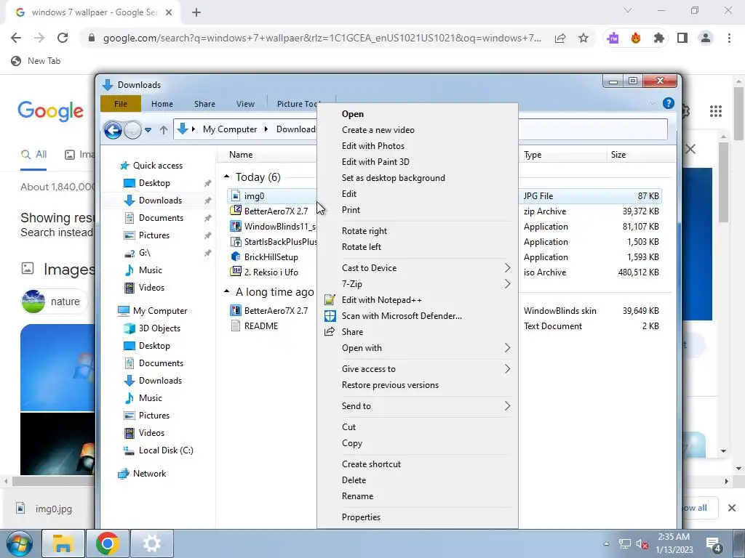The image size is (745, 558).
Task: Open the Chrome extensions puzzle icon
Action: point(658,38)
